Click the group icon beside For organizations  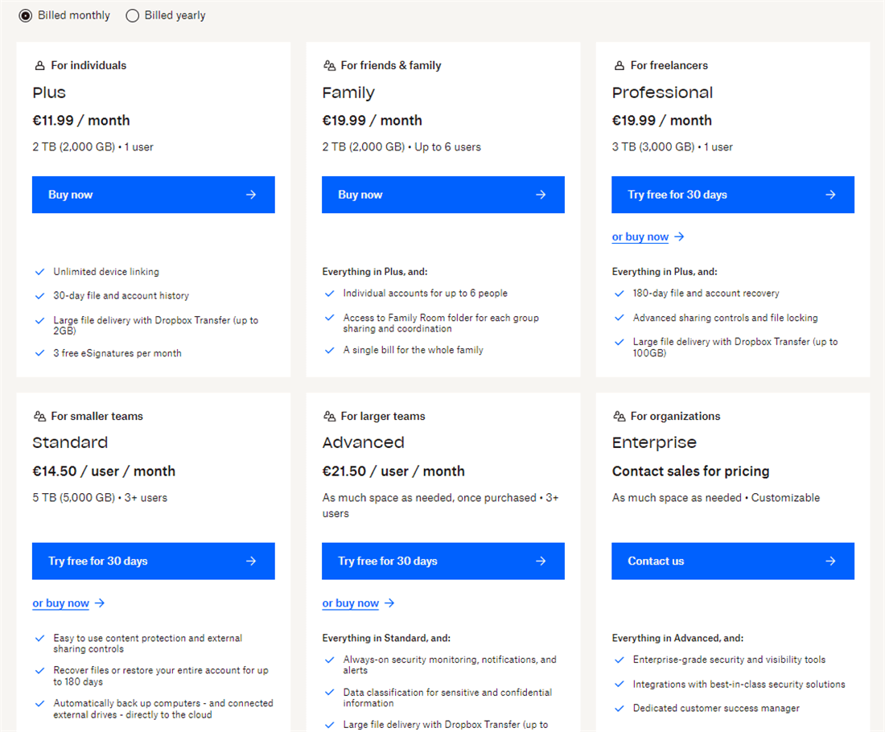coord(619,417)
